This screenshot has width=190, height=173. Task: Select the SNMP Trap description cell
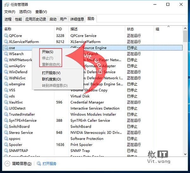80,151
